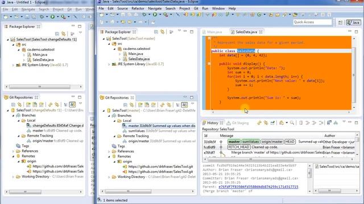Select the History tab

click(x=212, y=123)
